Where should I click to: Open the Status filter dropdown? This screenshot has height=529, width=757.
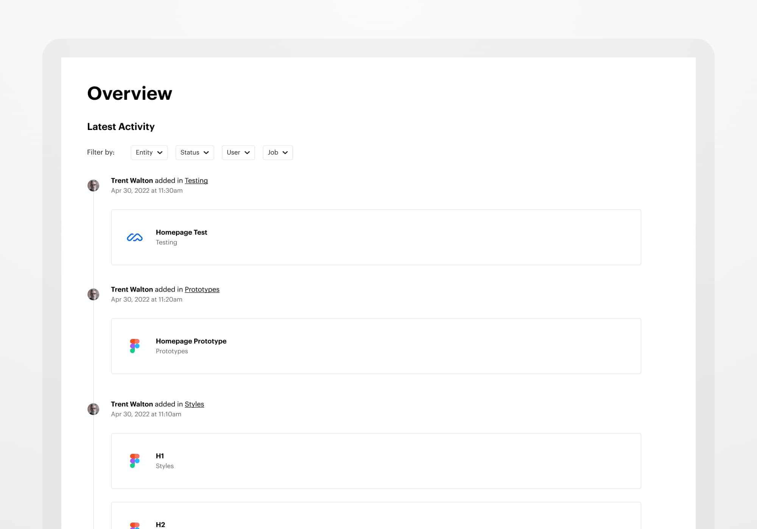pos(195,153)
